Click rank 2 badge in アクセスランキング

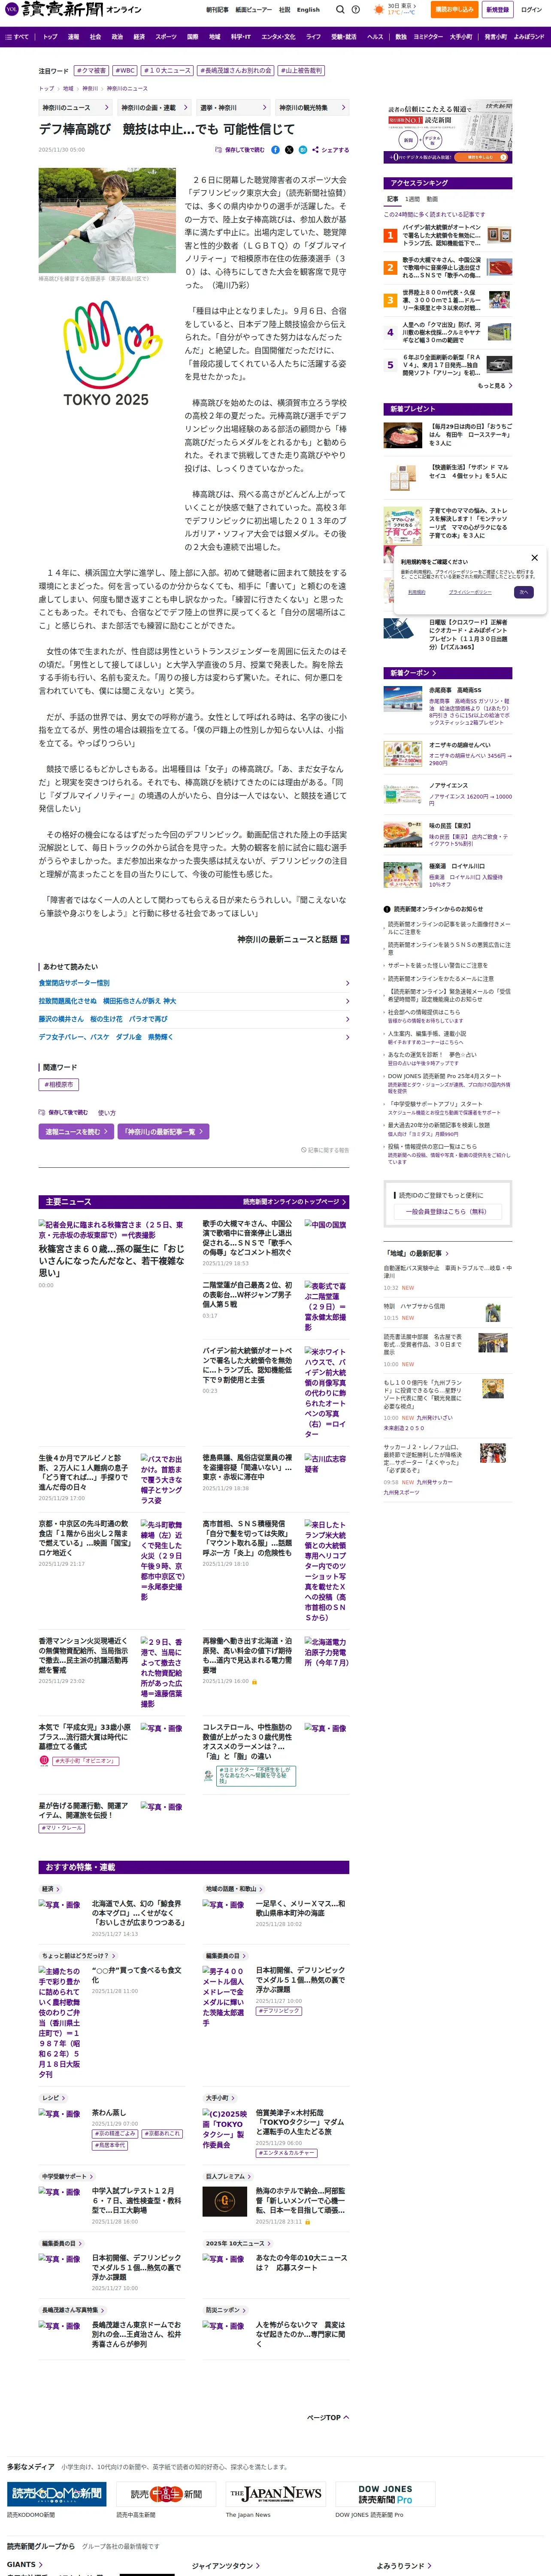pos(390,268)
